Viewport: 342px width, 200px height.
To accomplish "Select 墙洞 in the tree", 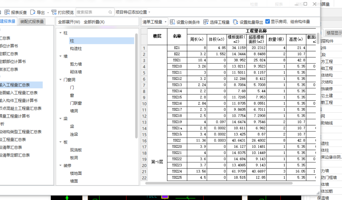I will (x=74, y=111).
